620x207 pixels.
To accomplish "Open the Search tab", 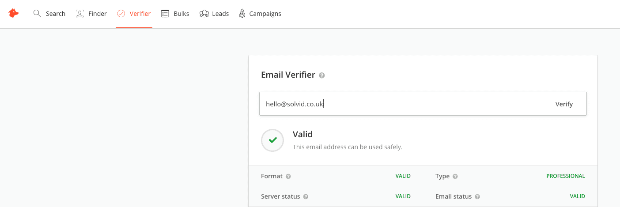I will point(56,14).
